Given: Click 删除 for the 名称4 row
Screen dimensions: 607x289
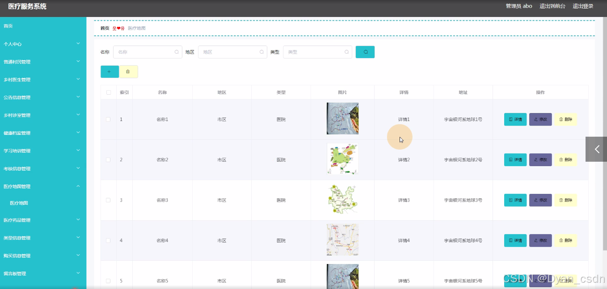Looking at the screenshot, I should tap(565, 240).
